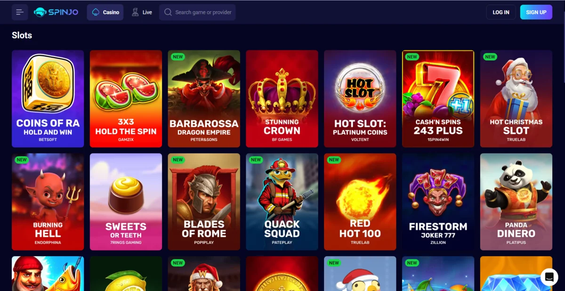The height and width of the screenshot is (291, 565).
Task: Open the live chat bubble icon
Action: pos(549,277)
